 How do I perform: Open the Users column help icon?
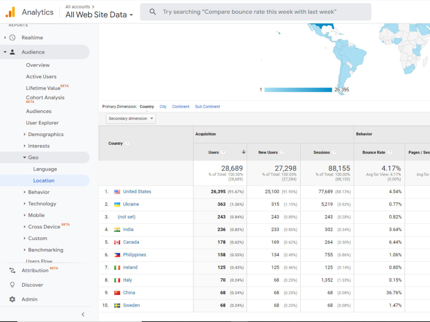point(224,152)
